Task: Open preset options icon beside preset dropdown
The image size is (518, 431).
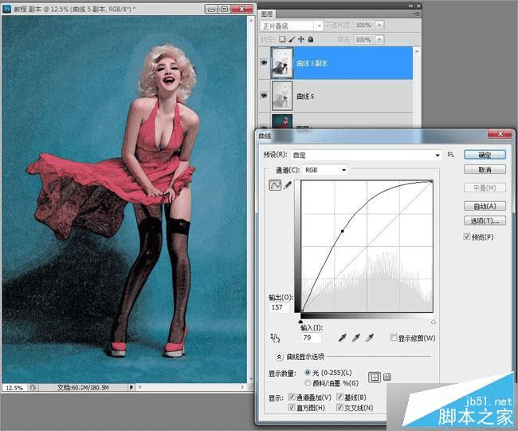Action: pyautogui.click(x=450, y=155)
